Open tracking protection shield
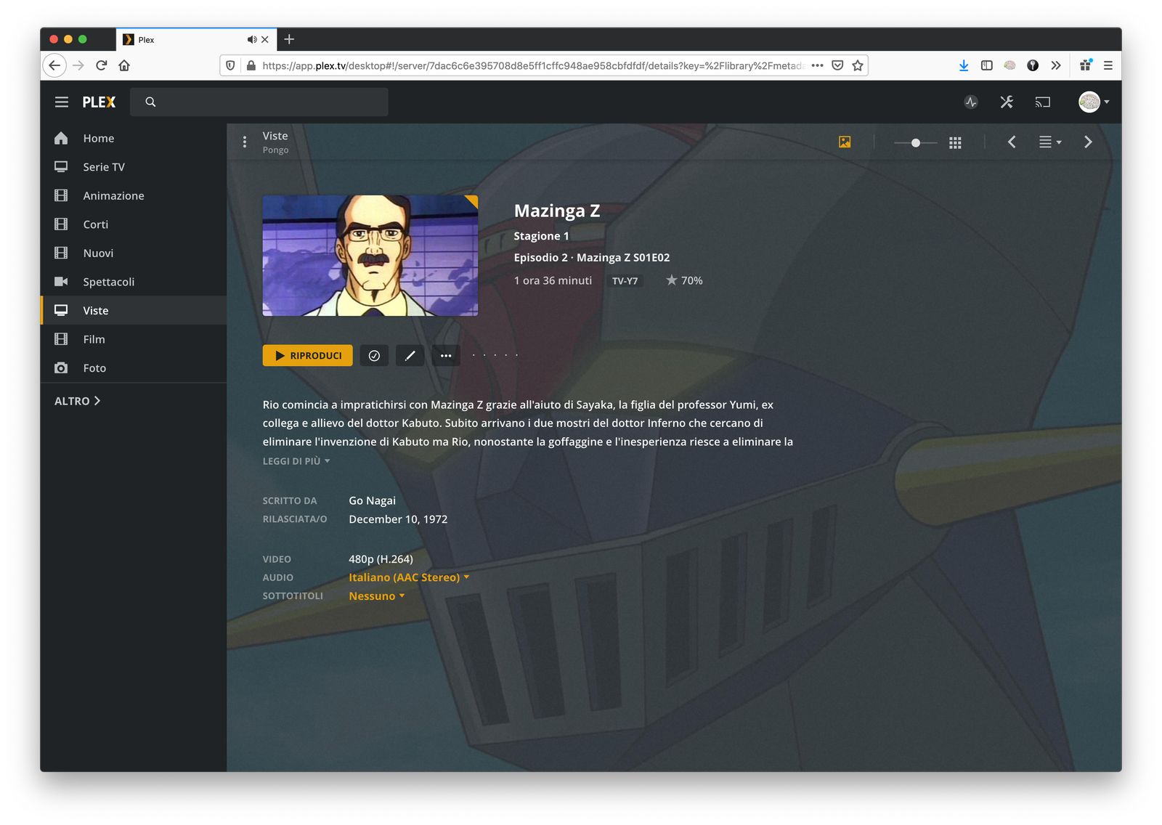Viewport: 1162px width, 825px height. point(230,65)
